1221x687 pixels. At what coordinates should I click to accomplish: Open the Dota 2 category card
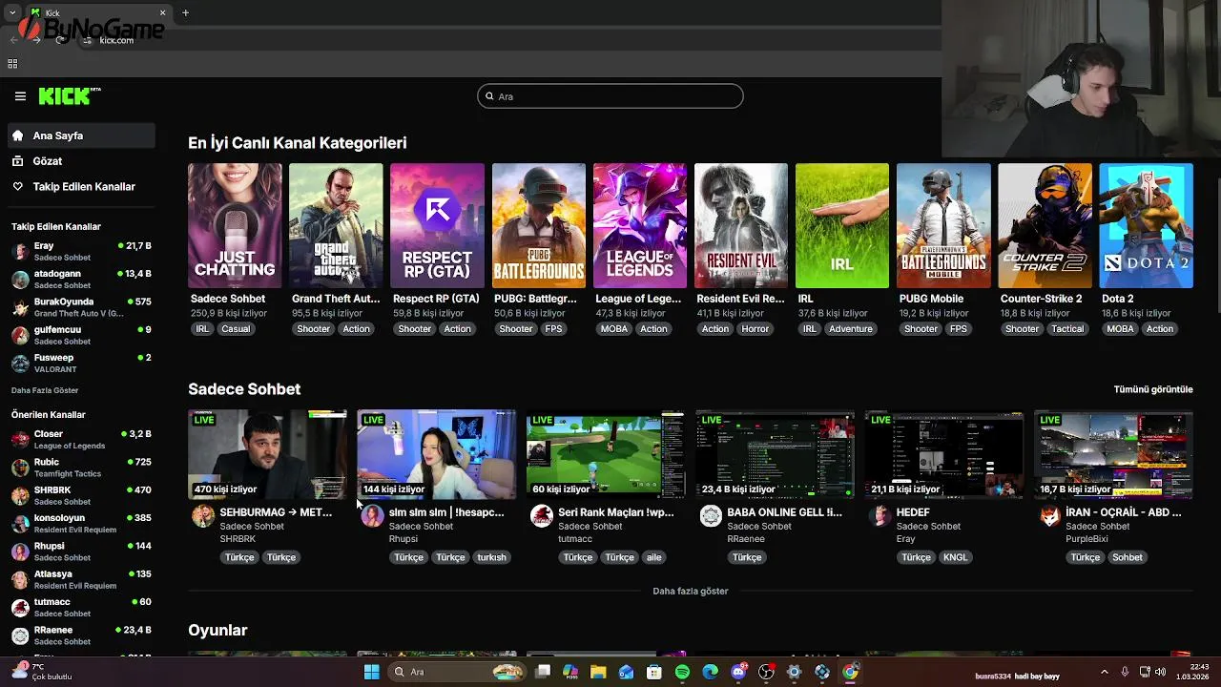click(1146, 226)
